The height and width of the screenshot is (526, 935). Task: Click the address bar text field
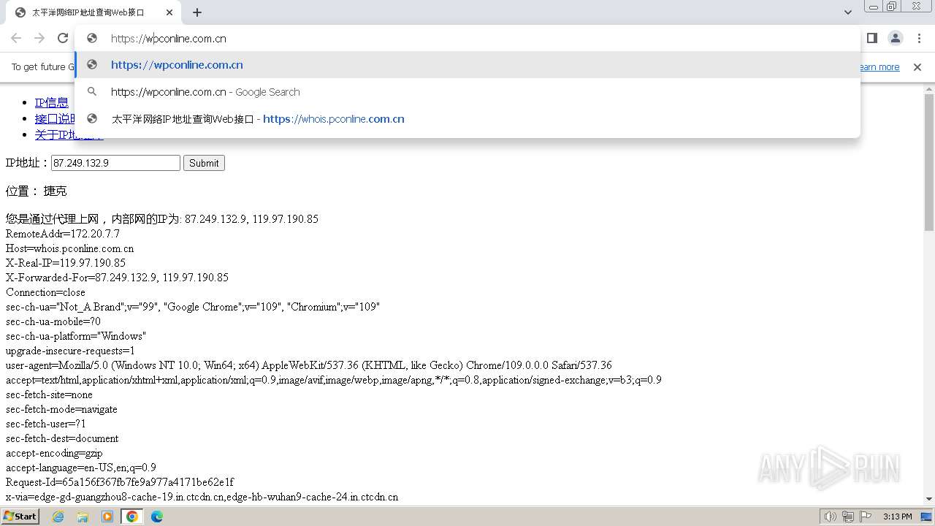[467, 39]
